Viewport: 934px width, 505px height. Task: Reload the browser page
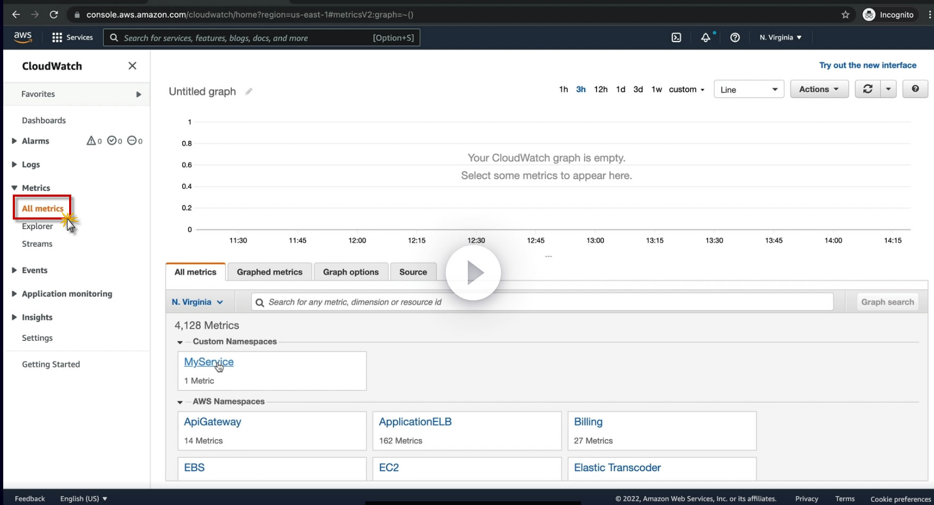[x=54, y=14]
